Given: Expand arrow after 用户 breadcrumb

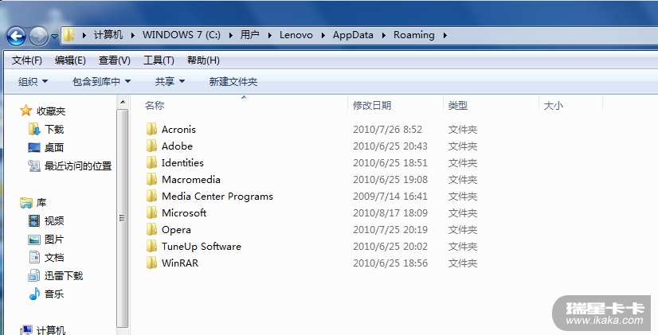Looking at the screenshot, I should (x=269, y=35).
